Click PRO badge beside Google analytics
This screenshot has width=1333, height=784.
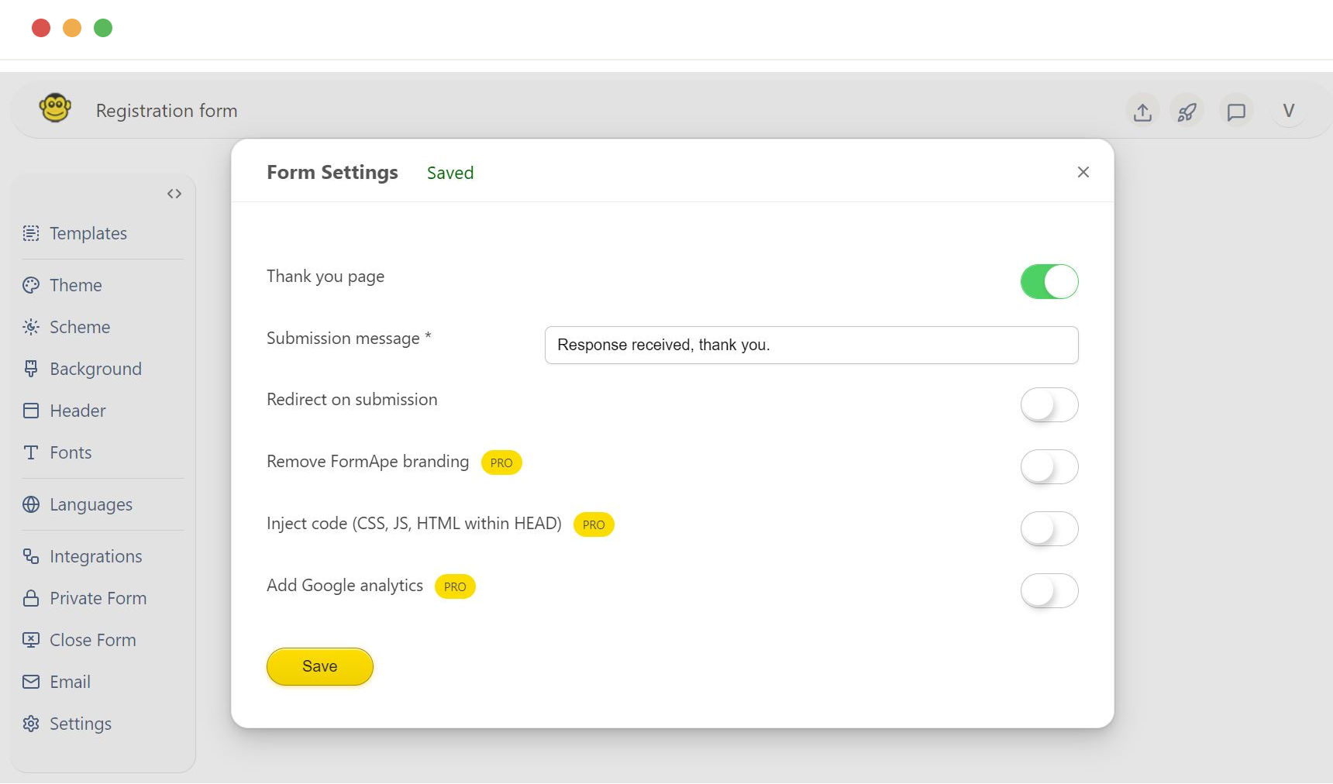point(455,586)
